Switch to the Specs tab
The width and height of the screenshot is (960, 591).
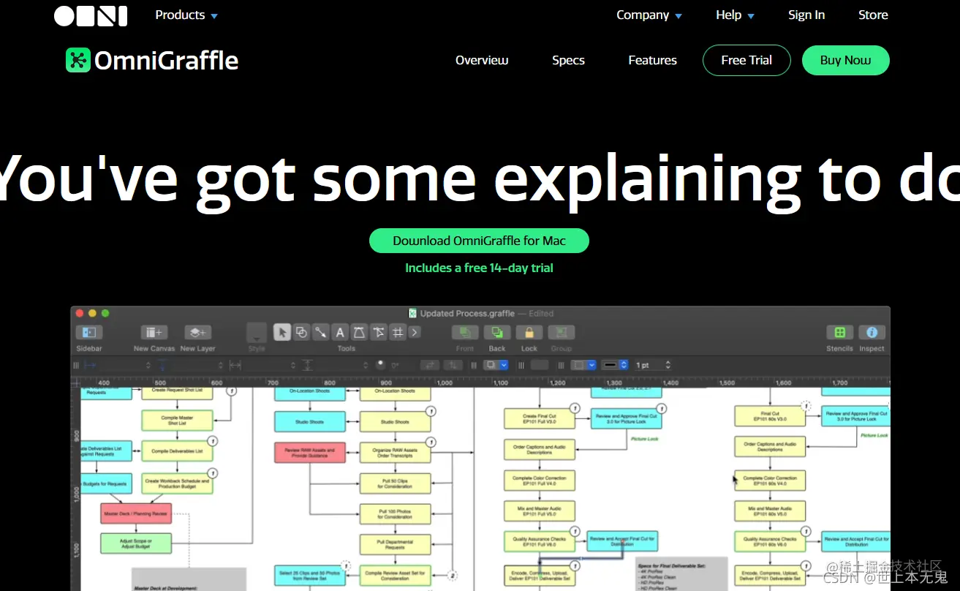[x=568, y=60]
